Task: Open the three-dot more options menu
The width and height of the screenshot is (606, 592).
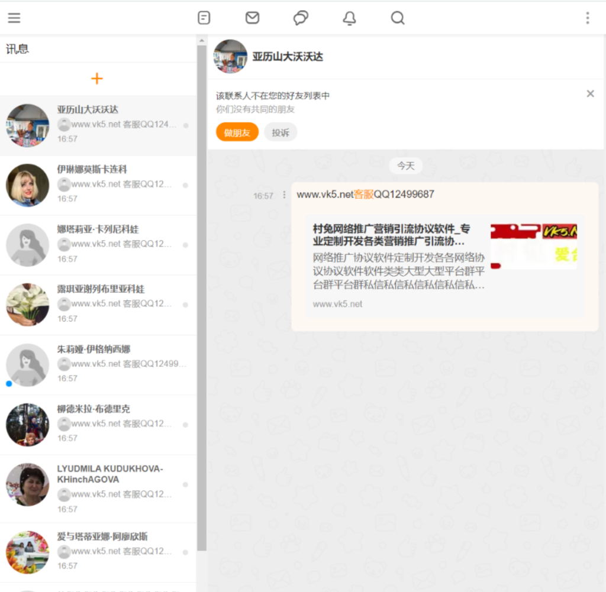Action: (587, 18)
